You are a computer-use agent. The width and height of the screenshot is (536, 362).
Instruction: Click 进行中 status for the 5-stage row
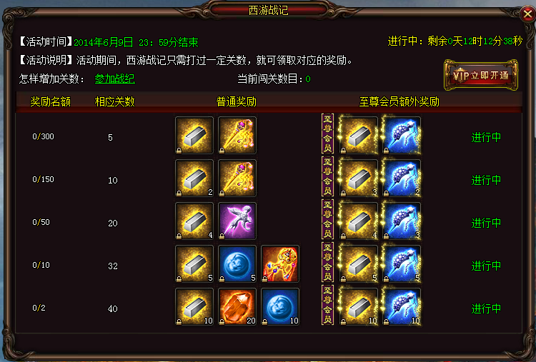(x=486, y=137)
